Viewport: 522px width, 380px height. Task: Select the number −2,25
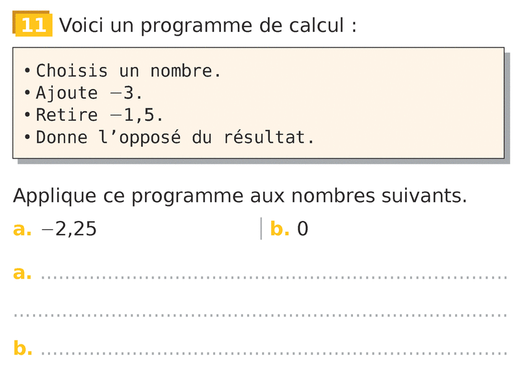(x=69, y=229)
